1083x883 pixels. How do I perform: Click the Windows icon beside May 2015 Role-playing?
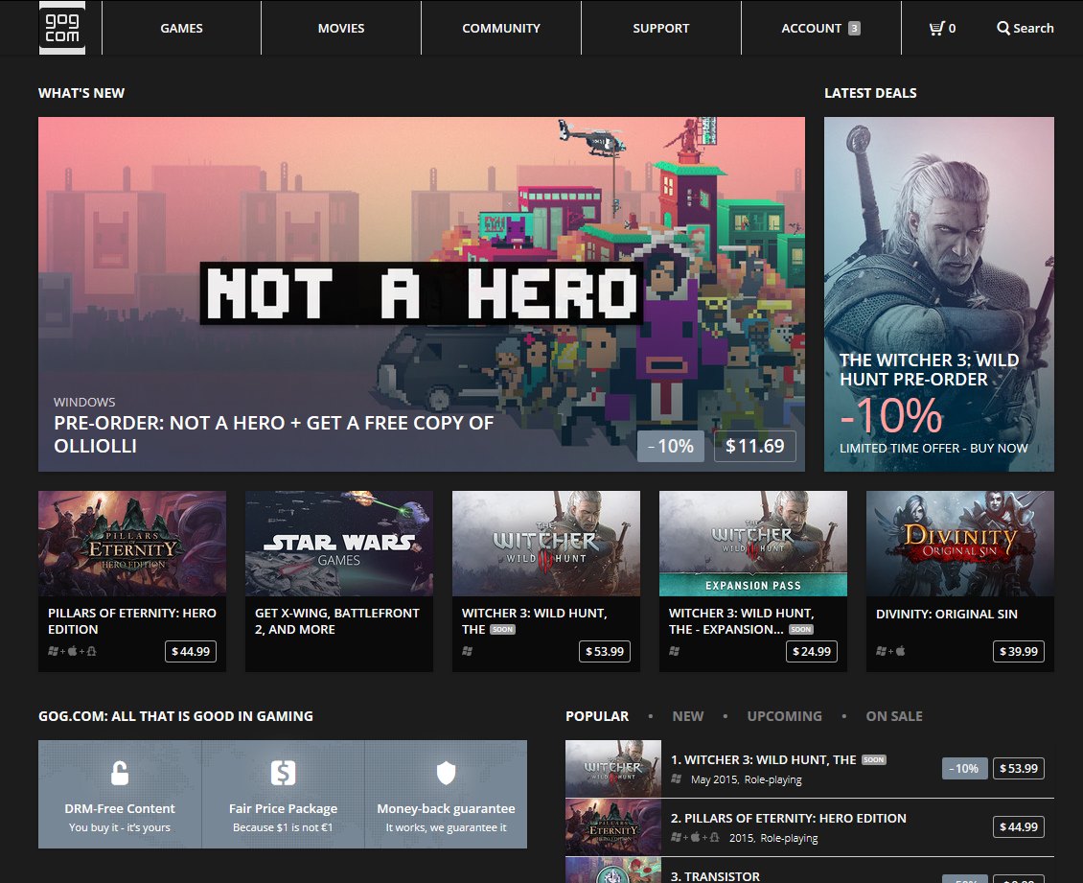(x=677, y=779)
